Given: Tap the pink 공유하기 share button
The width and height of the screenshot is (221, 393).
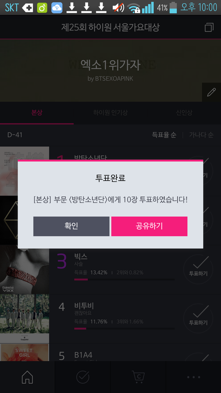Looking at the screenshot, I should tap(149, 226).
